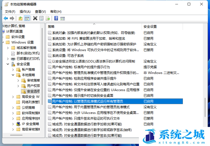Select the IP 安全策略 tree item
The width and height of the screenshot is (210, 146).
30,124
